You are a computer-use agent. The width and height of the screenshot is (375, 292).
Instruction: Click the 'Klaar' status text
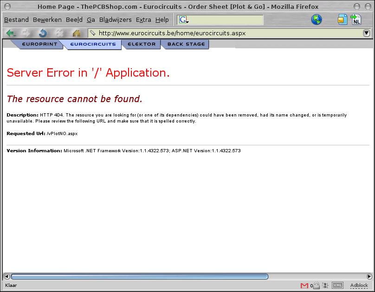(x=11, y=285)
